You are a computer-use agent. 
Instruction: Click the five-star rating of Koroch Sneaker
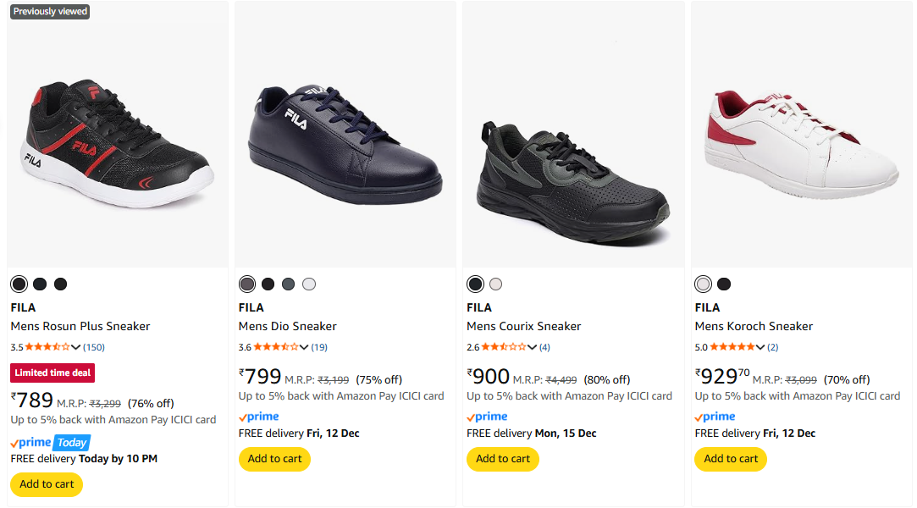[732, 347]
